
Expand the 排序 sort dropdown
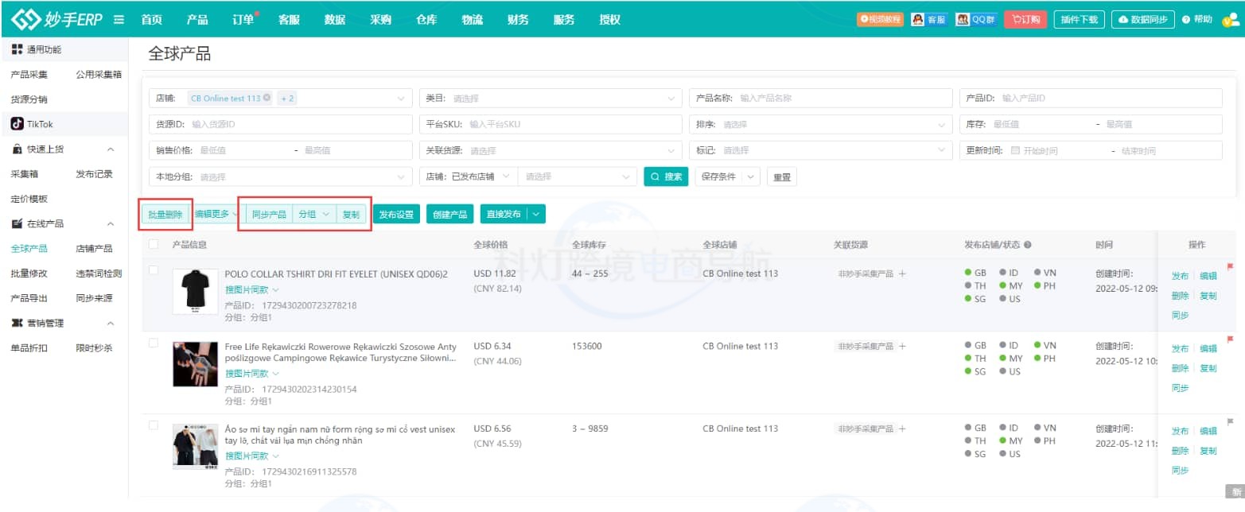point(820,125)
